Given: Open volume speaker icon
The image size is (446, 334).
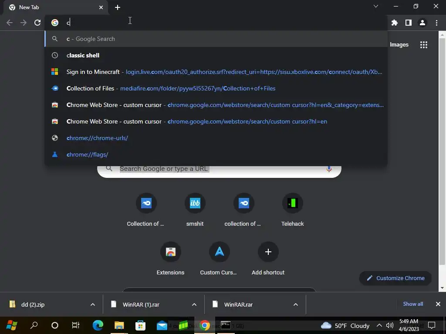Looking at the screenshot, I should (390, 325).
